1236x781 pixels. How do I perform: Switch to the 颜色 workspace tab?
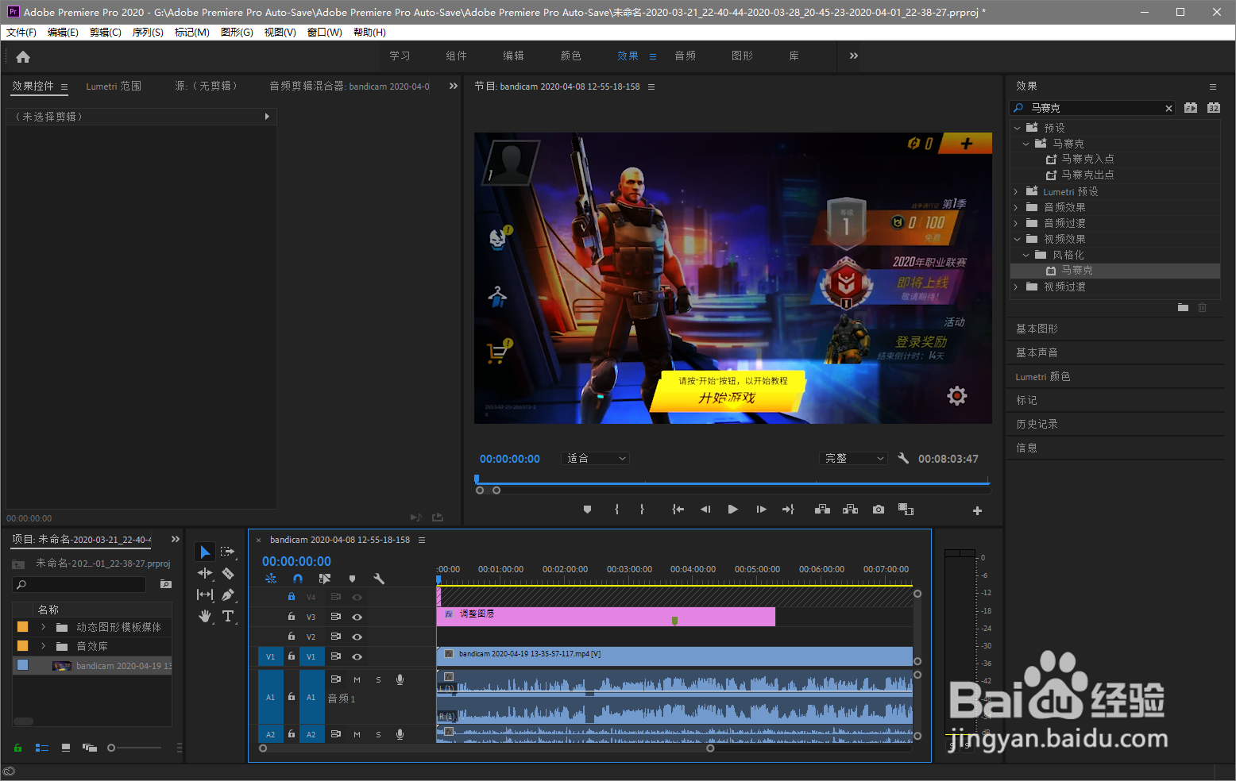(x=570, y=56)
